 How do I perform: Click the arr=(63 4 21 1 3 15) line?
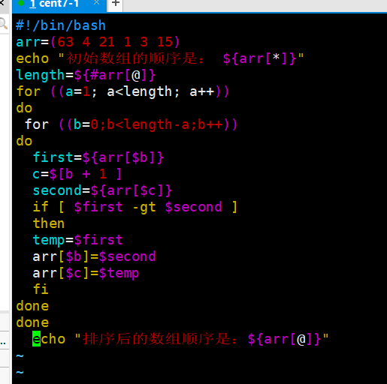pyautogui.click(x=98, y=42)
